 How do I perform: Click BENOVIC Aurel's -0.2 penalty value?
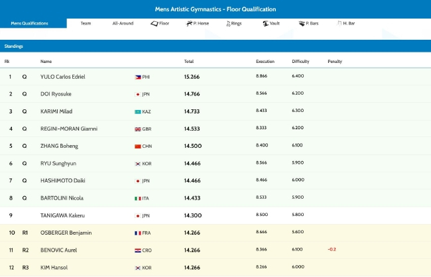tap(331, 249)
